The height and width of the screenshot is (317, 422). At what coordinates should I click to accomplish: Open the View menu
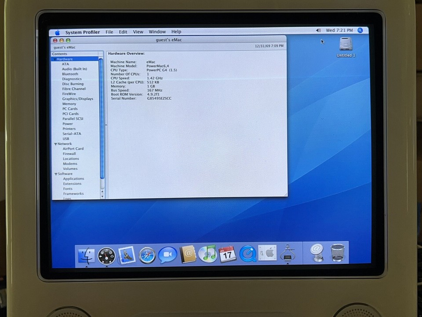pos(138,32)
